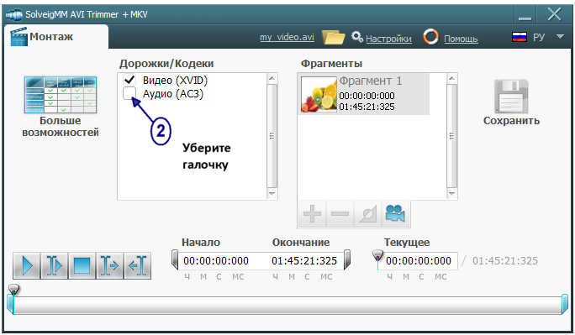Open the Помощь link
The width and height of the screenshot is (575, 335).
[x=461, y=39]
